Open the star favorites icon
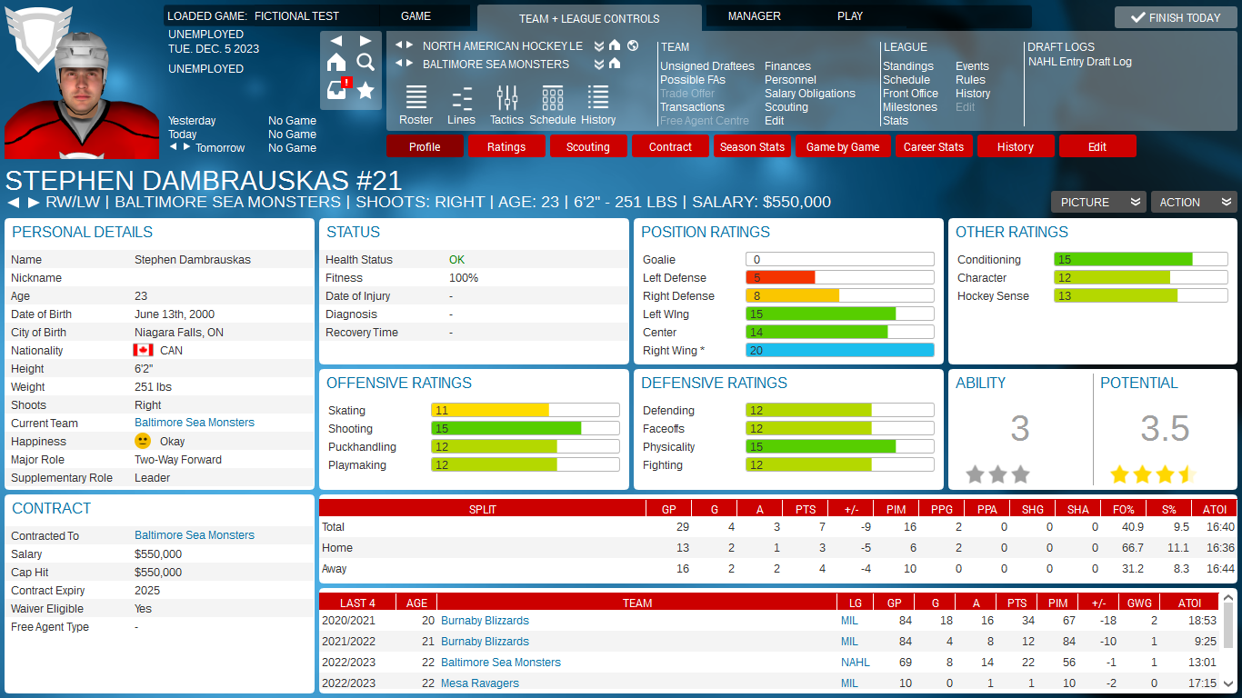This screenshot has height=698, width=1242. pyautogui.click(x=366, y=89)
